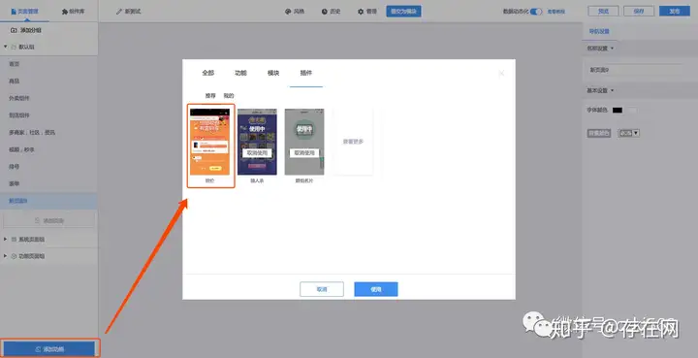Select the 插件 tab in the dialog
The image size is (698, 358).
pyautogui.click(x=305, y=73)
